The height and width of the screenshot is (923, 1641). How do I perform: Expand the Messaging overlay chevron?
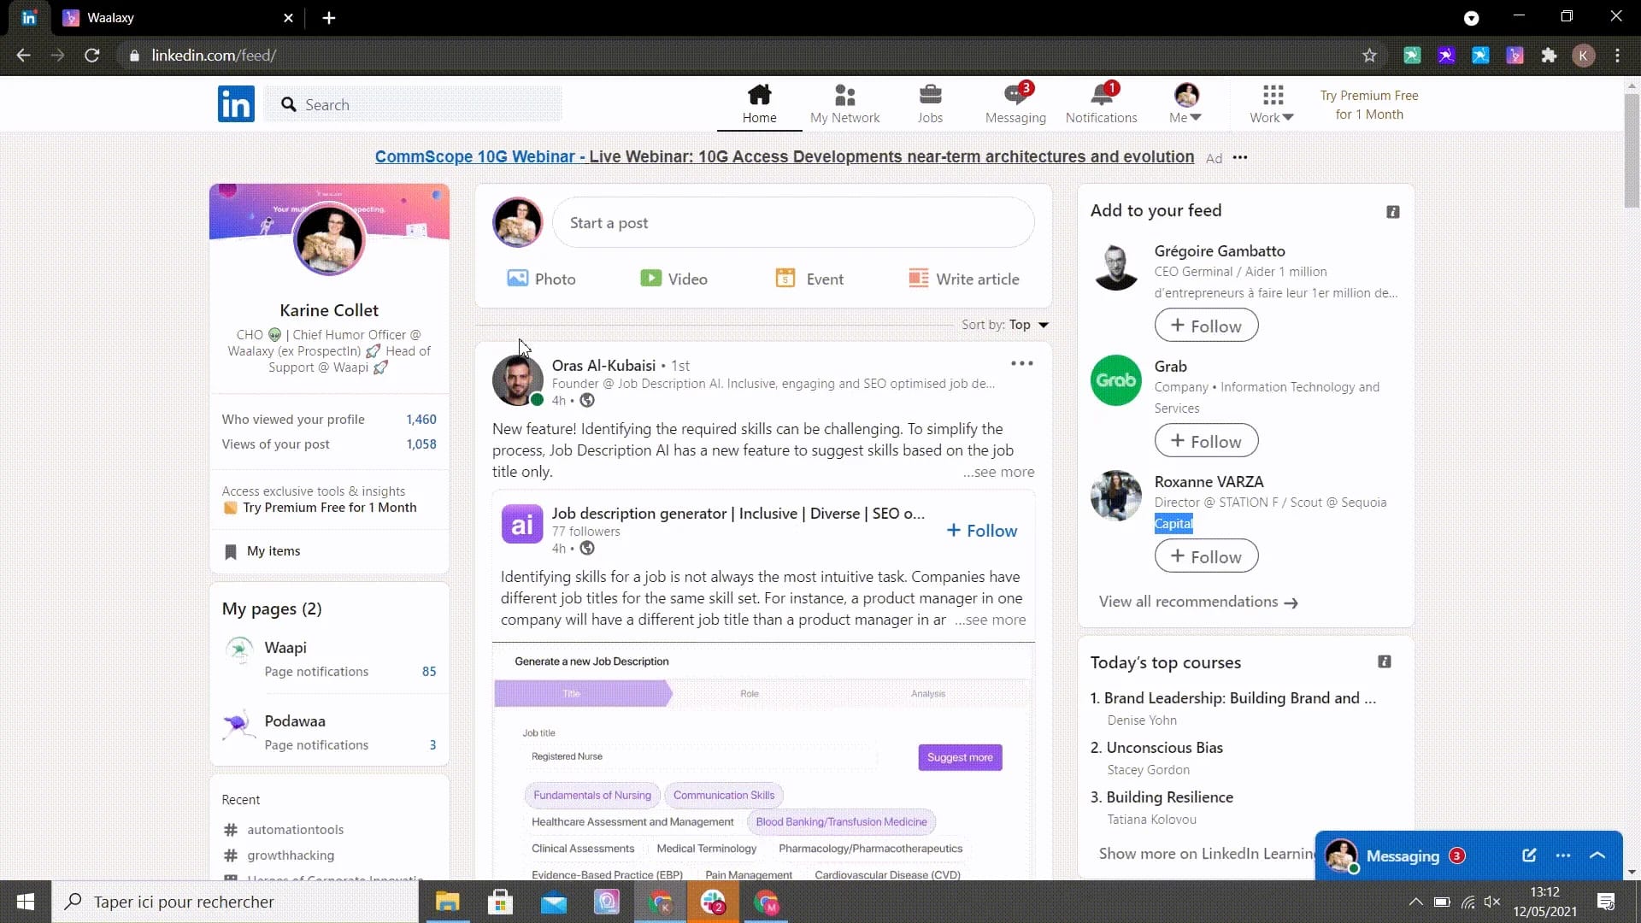tap(1597, 855)
